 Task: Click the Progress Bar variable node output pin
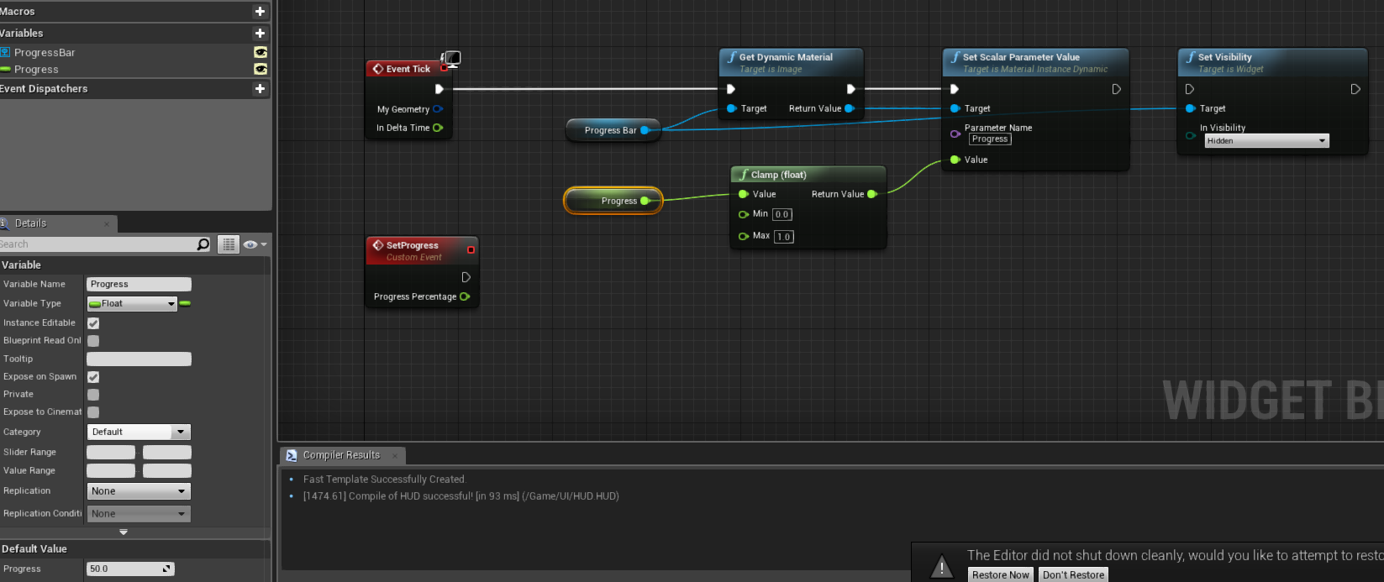click(x=645, y=130)
